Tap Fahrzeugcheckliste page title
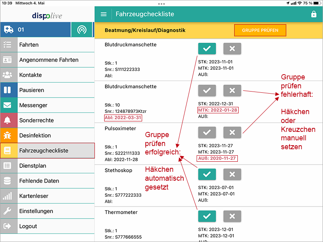Image resolution: width=323 pixels, height=242 pixels. (145, 14)
